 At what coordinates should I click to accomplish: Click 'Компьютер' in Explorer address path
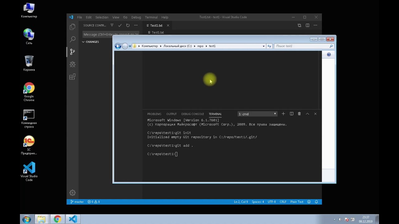coord(150,46)
